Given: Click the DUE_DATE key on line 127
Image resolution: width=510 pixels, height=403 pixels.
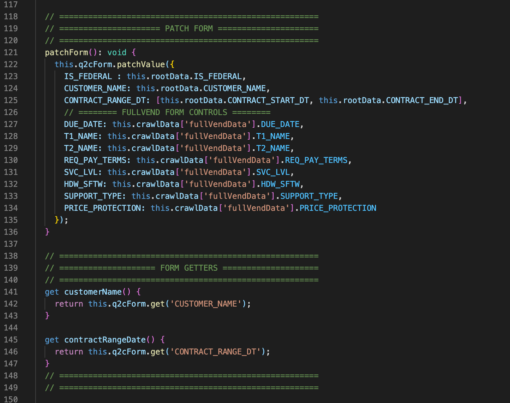Looking at the screenshot, I should pyautogui.click(x=83, y=124).
